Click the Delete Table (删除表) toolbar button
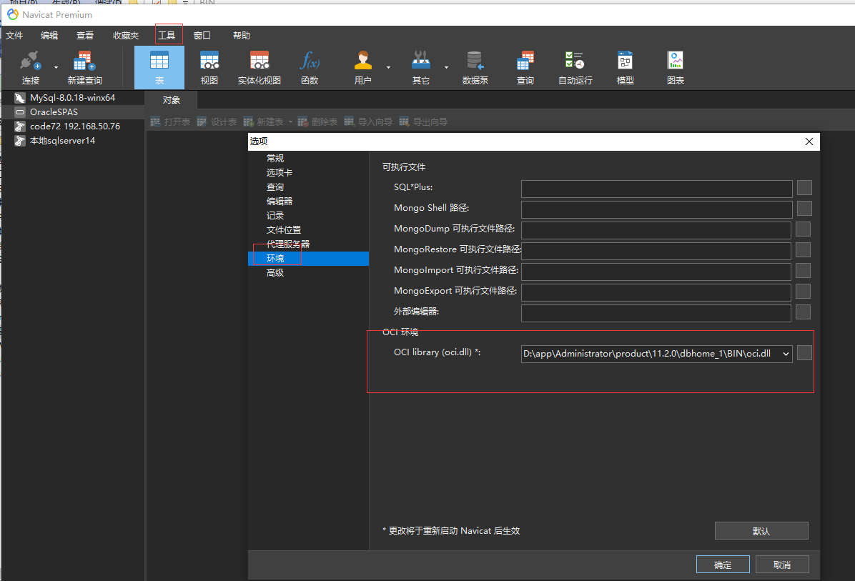 [x=318, y=121]
